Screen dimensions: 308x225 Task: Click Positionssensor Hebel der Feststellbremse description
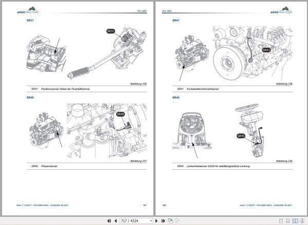(65, 89)
